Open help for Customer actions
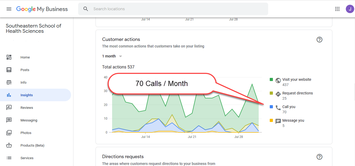355x166 pixels. [319, 40]
